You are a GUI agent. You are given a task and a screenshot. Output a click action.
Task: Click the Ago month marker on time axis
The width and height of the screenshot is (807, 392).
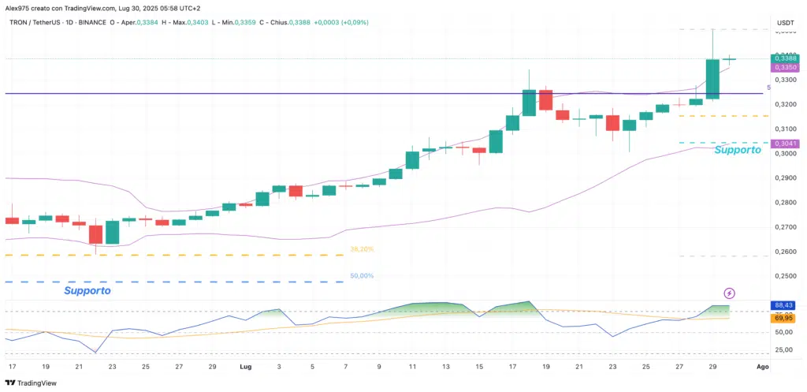pyautogui.click(x=762, y=368)
